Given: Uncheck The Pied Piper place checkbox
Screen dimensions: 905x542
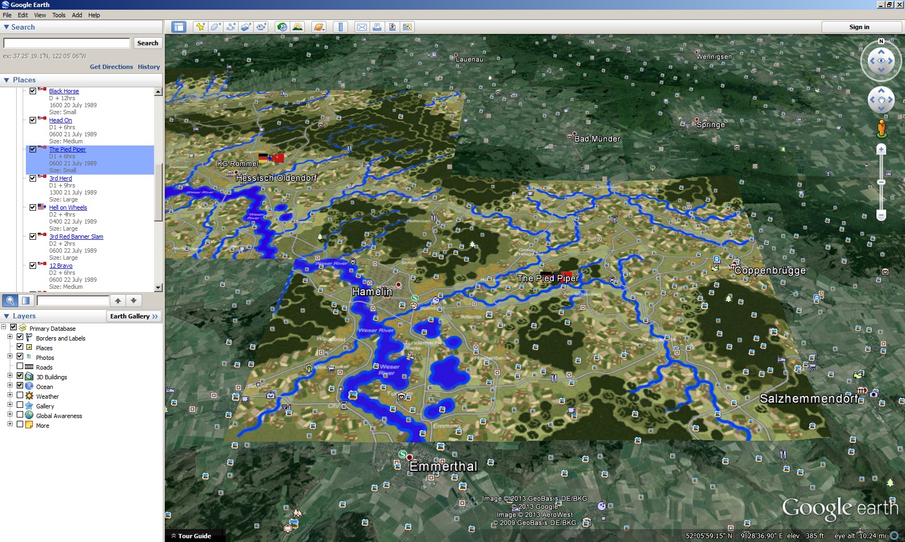Looking at the screenshot, I should [x=33, y=149].
